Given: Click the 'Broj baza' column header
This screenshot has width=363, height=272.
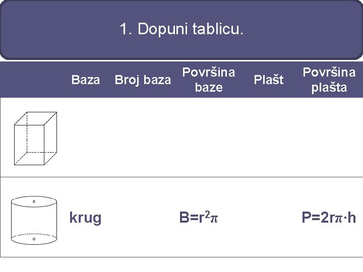Looking at the screenshot, I should point(143,80).
